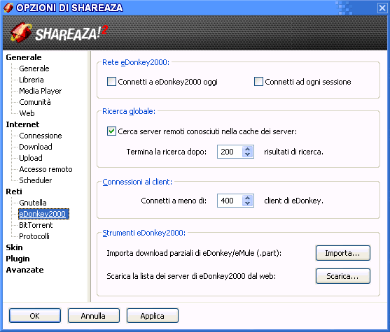The width and height of the screenshot is (390, 332).
Task: Click the Scarica... server list button
Action: click(343, 276)
